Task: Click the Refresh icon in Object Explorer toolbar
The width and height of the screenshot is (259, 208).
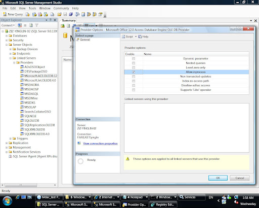Action: pos(31,25)
